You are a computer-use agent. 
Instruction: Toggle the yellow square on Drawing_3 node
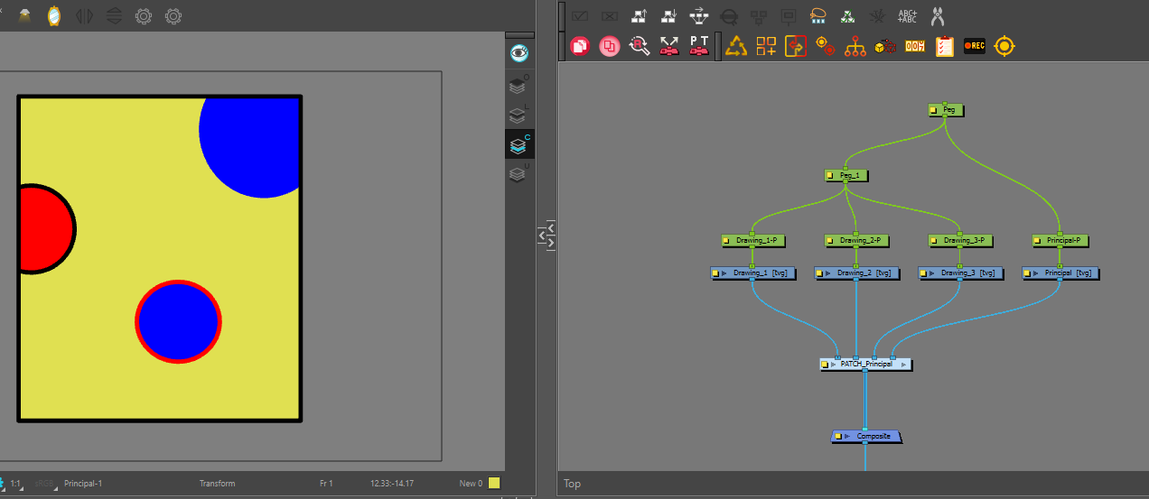[923, 273]
